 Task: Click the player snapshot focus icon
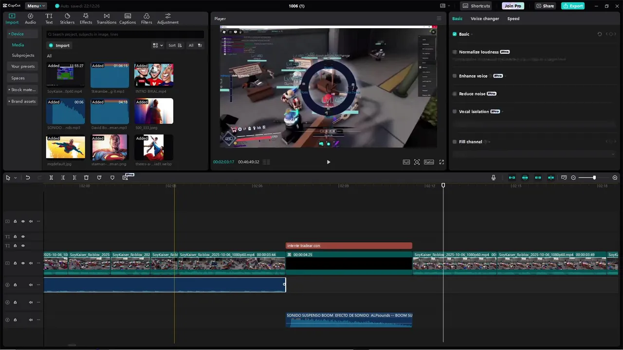[417, 162]
